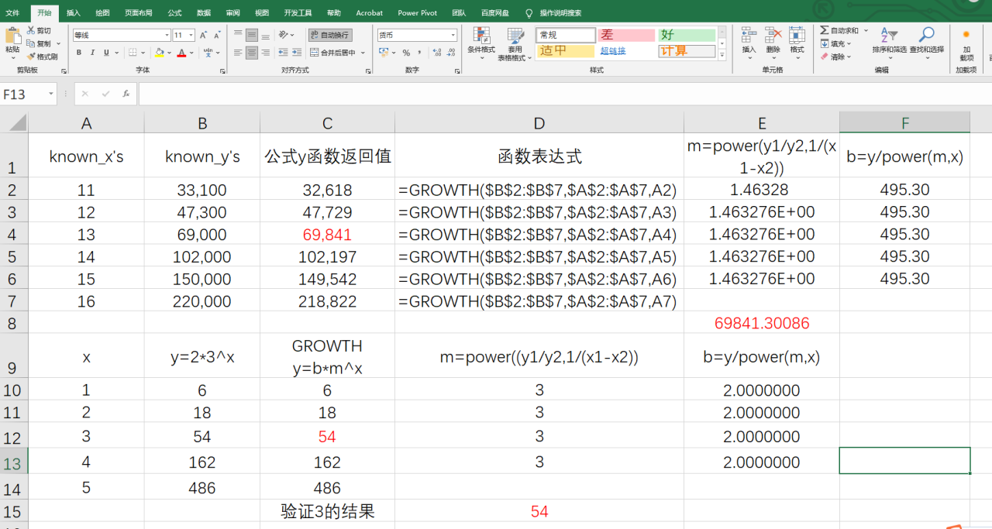Select the 计算 (Calculation) cell style

(x=687, y=51)
